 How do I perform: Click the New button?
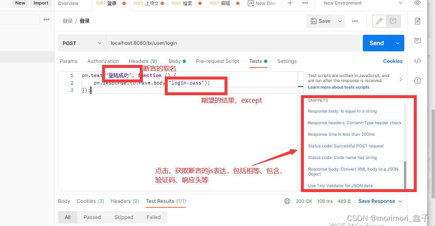[x=20, y=3]
